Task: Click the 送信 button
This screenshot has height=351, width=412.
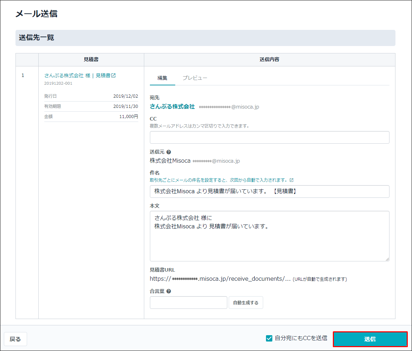Action: tap(370, 339)
